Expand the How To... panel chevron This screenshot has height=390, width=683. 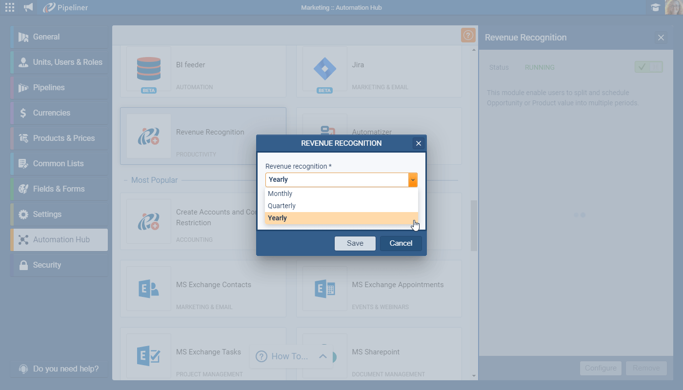[322, 356]
